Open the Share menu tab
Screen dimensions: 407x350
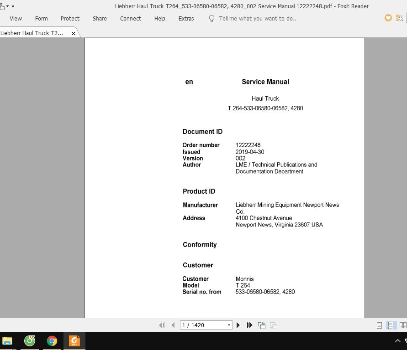(x=100, y=19)
